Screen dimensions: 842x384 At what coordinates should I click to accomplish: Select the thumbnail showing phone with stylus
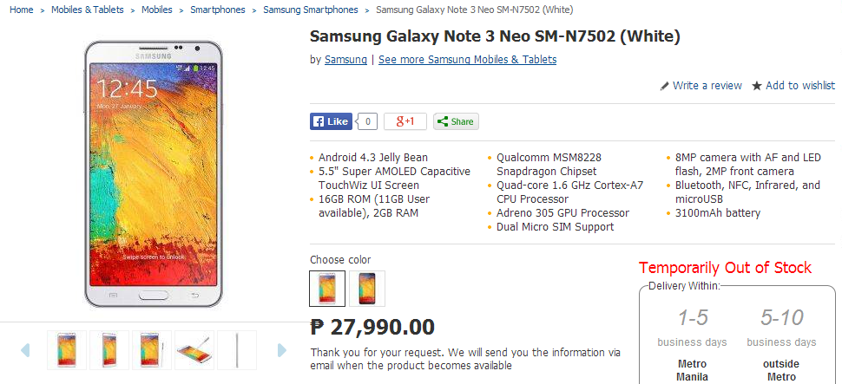tap(194, 350)
